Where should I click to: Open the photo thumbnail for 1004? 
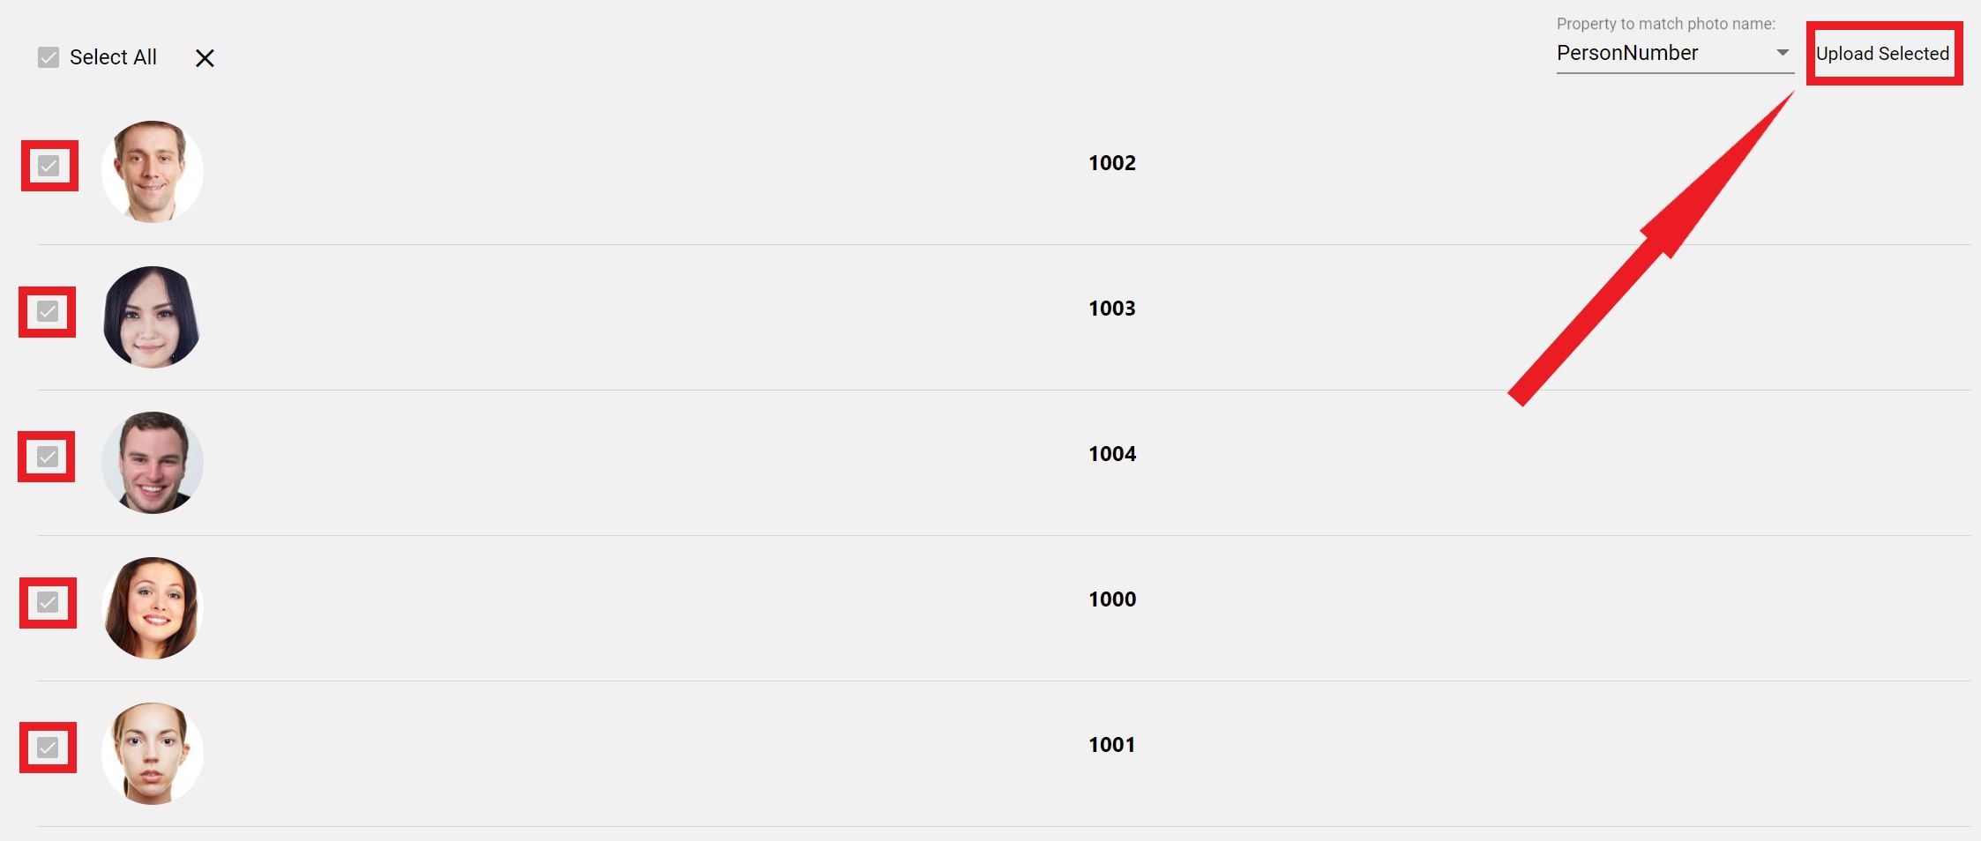coord(153,463)
